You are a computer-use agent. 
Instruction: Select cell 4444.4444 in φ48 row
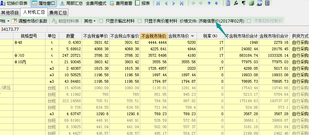(154, 42)
